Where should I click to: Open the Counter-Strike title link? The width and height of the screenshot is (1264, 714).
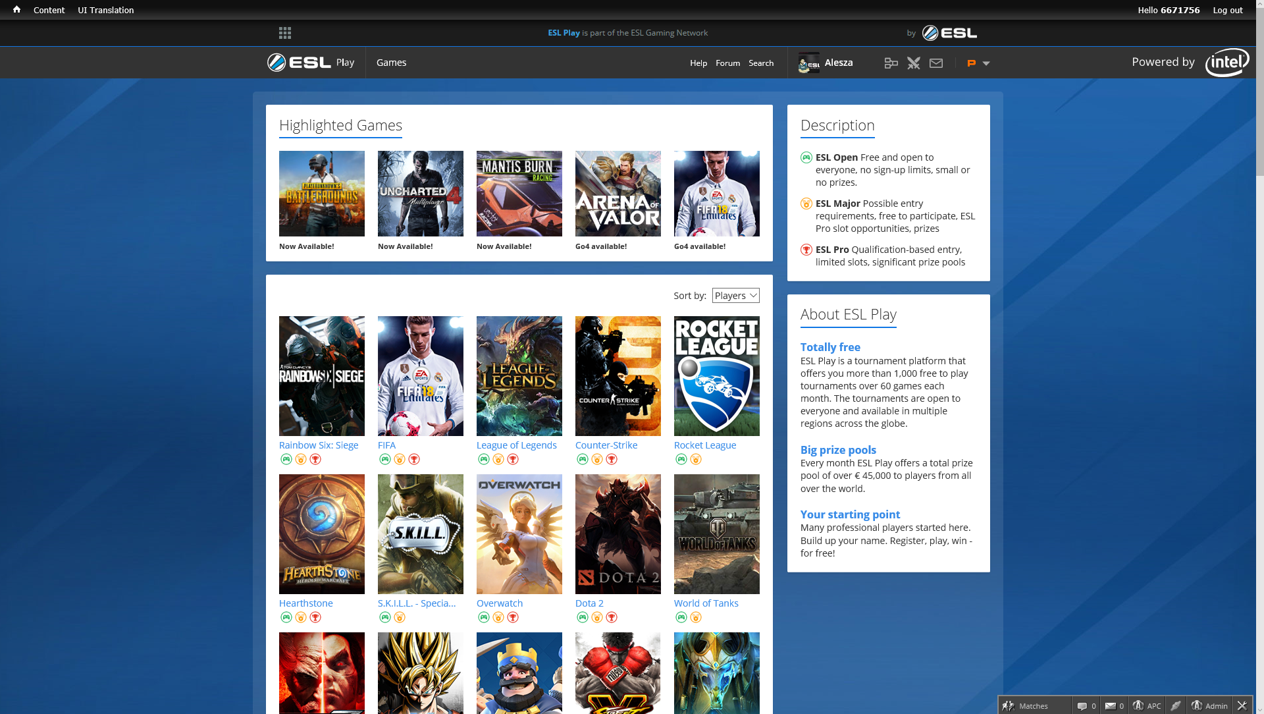pyautogui.click(x=606, y=445)
